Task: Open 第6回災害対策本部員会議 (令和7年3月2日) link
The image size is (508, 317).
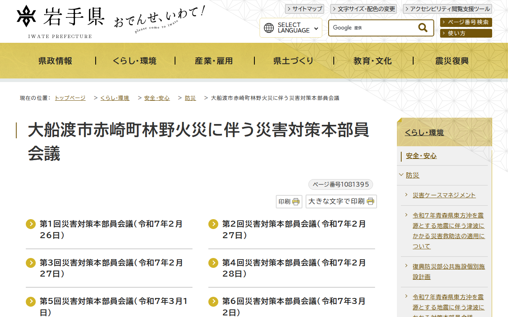Action: [294, 307]
